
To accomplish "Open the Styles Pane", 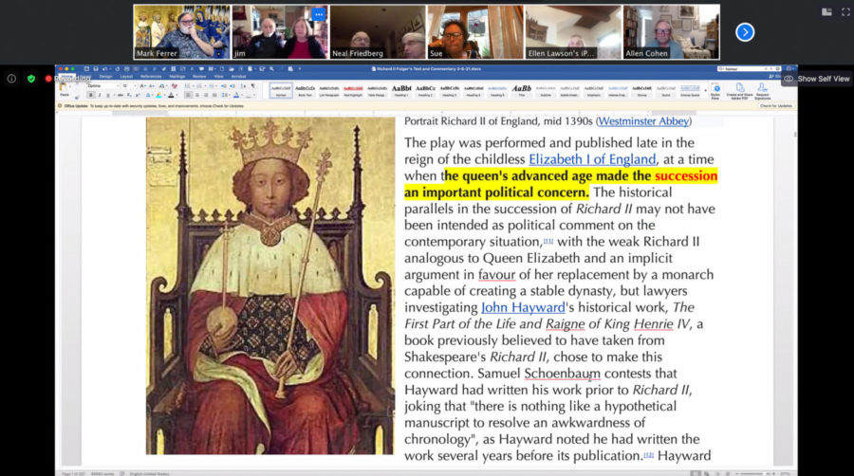I will point(716,91).
